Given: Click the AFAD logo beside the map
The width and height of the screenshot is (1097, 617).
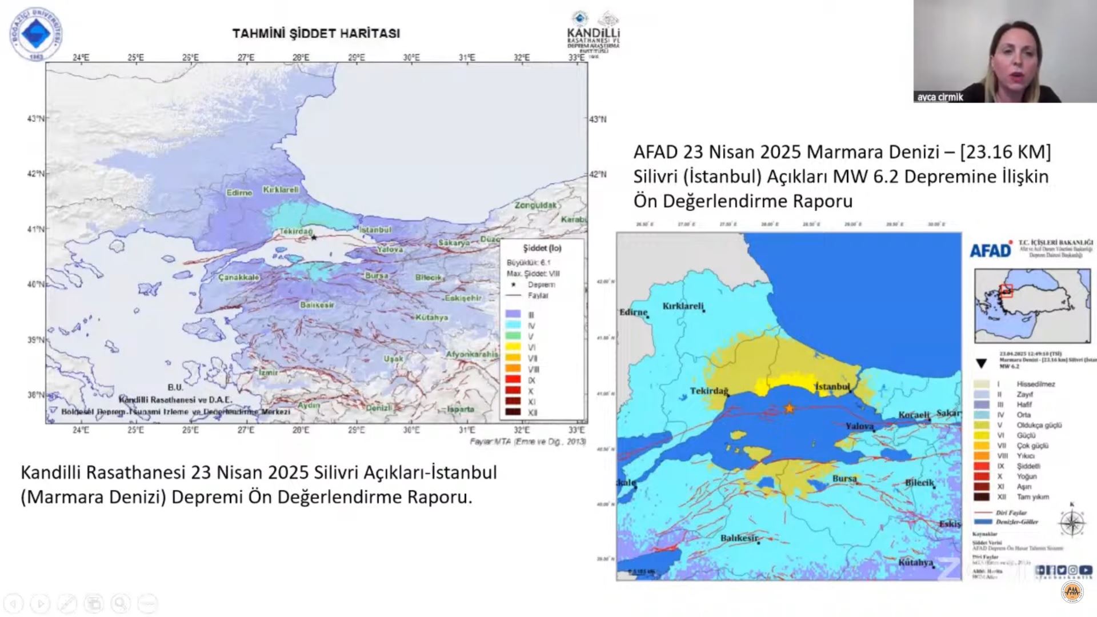Looking at the screenshot, I should point(990,250).
